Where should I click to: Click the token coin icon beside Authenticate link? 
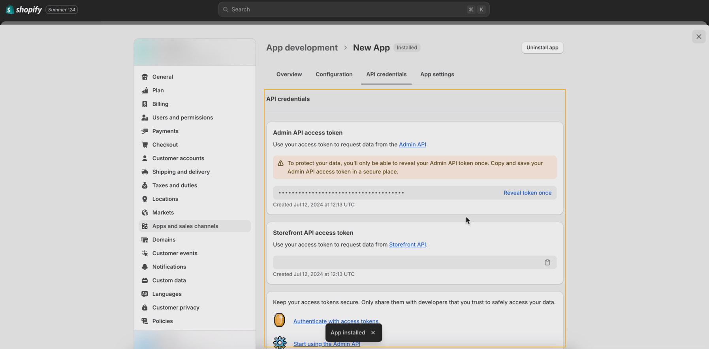[x=279, y=320]
